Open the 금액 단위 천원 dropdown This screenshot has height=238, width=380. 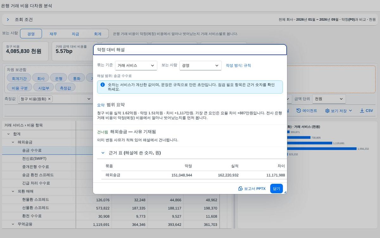tap(329, 99)
